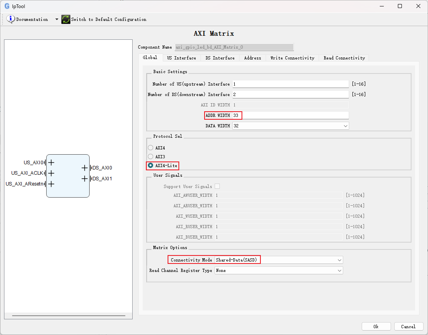Click the Number of DS Interface field
Screen dimensions: 428x335
point(291,94)
